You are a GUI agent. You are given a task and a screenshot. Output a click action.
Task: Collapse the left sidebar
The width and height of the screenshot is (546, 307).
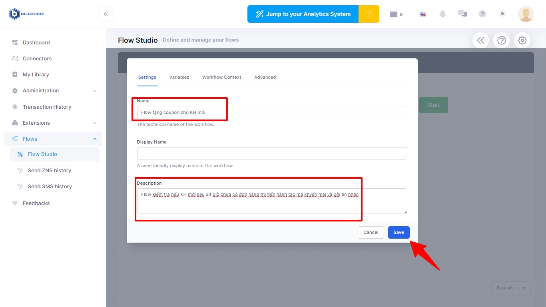pos(106,14)
